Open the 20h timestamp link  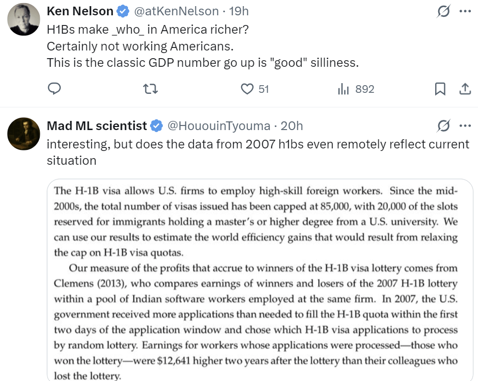[292, 125]
